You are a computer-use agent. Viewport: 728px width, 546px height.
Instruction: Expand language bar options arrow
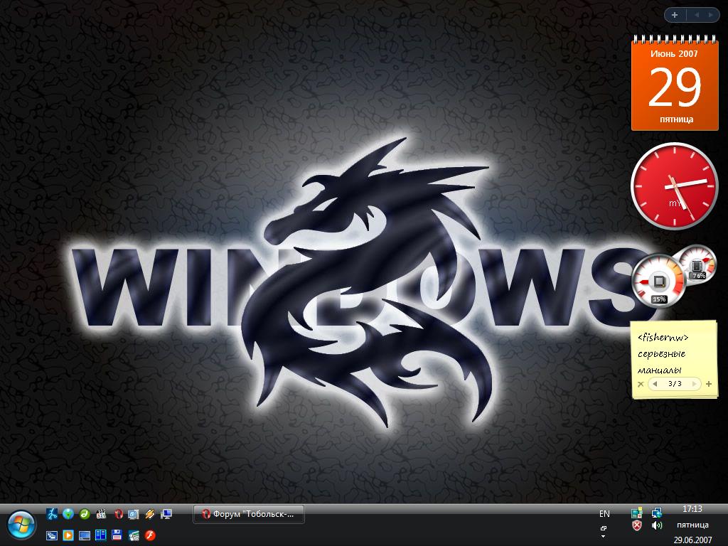pyautogui.click(x=604, y=537)
